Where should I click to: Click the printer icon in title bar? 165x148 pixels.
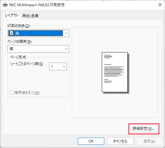(5, 5)
